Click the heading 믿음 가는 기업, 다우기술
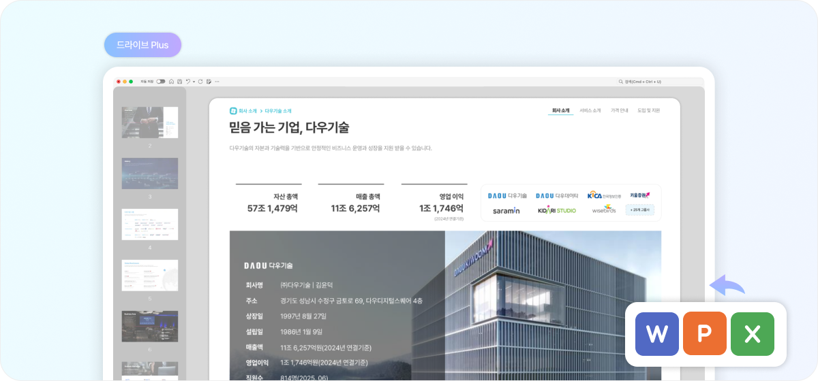The height and width of the screenshot is (381, 818). [x=290, y=127]
